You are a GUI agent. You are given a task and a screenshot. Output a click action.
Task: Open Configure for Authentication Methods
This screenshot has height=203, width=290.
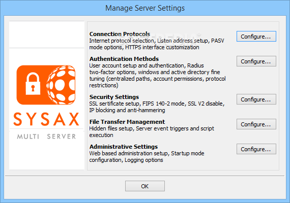click(x=256, y=61)
